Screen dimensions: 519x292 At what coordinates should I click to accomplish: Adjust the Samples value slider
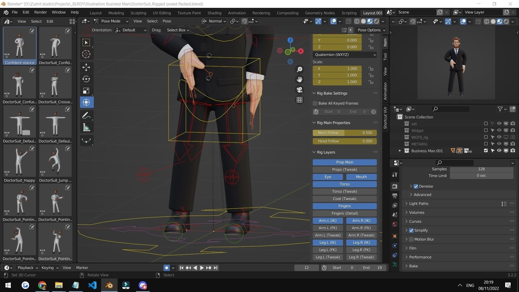click(x=481, y=169)
